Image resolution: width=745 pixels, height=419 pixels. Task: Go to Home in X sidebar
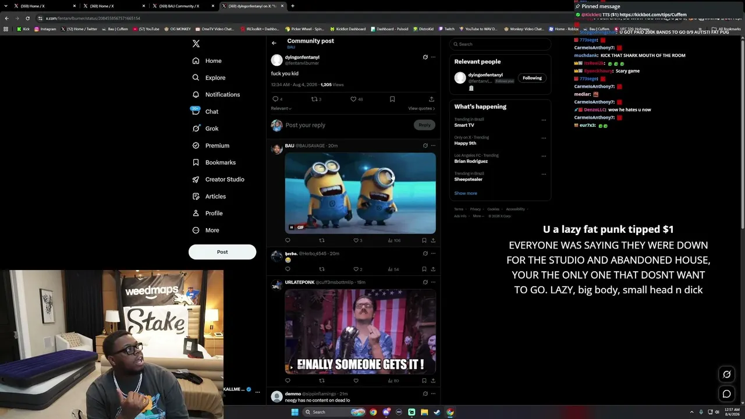(x=207, y=61)
